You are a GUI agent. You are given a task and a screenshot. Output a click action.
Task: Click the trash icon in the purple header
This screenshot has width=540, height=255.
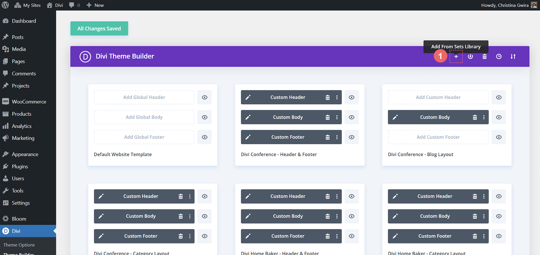[x=484, y=57]
